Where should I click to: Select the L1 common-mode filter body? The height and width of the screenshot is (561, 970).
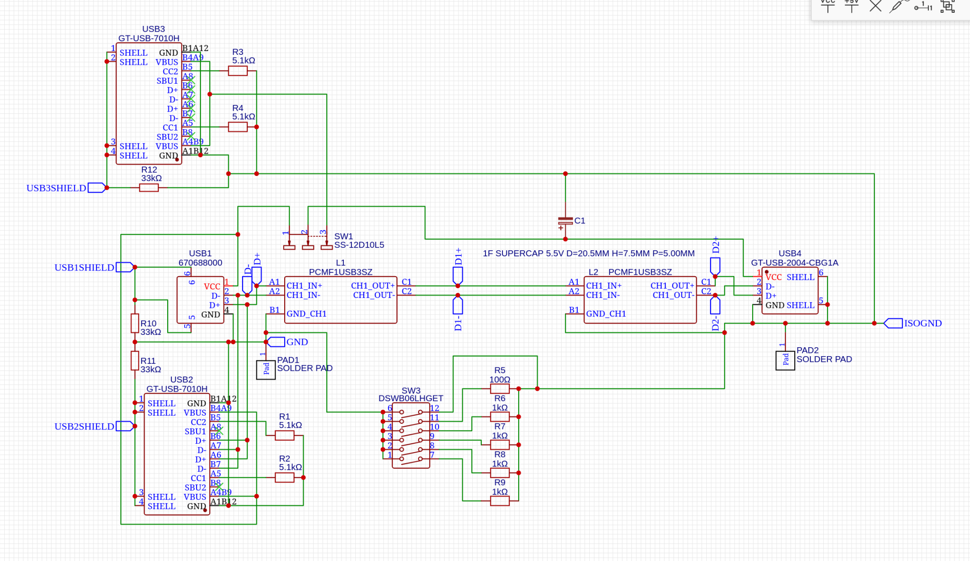341,300
